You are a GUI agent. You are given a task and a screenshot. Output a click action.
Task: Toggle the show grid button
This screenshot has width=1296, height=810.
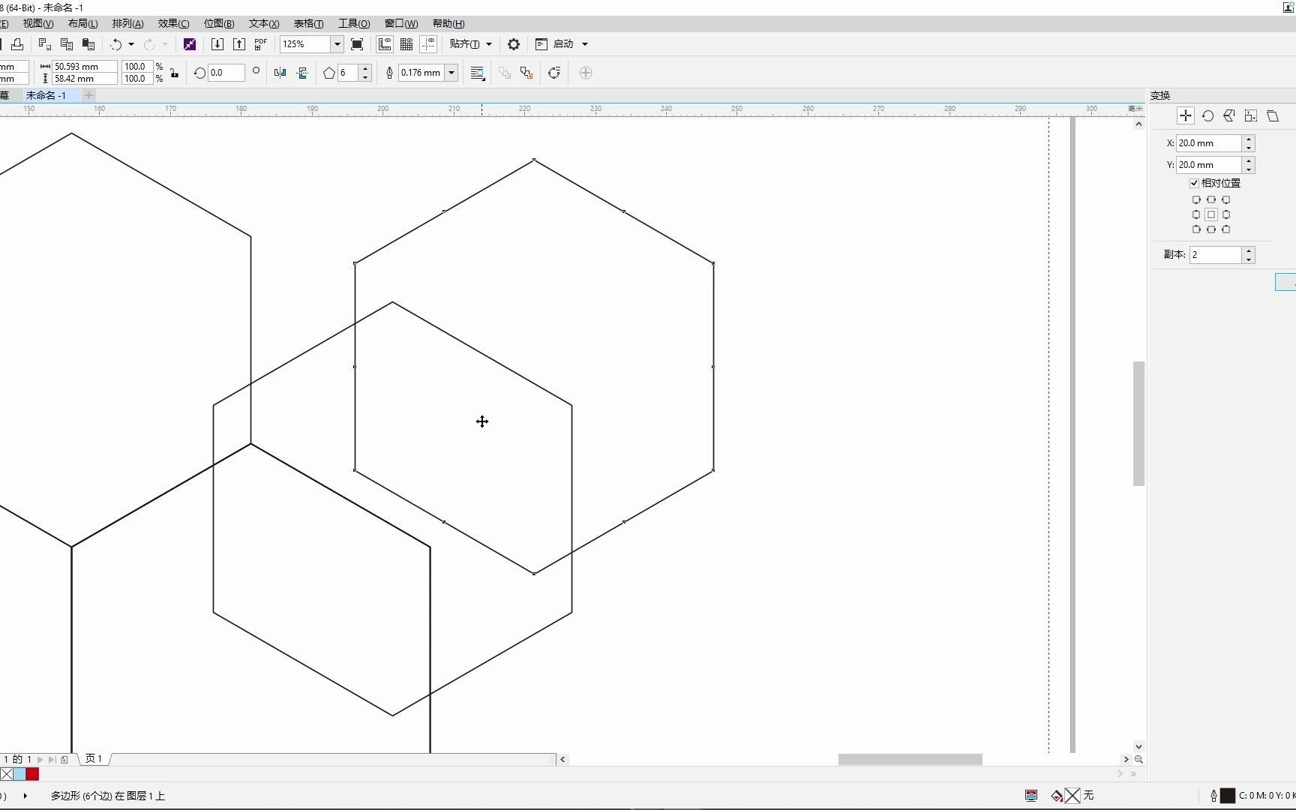(406, 44)
